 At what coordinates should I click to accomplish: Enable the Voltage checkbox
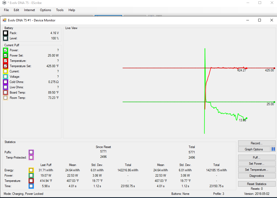[6, 77]
